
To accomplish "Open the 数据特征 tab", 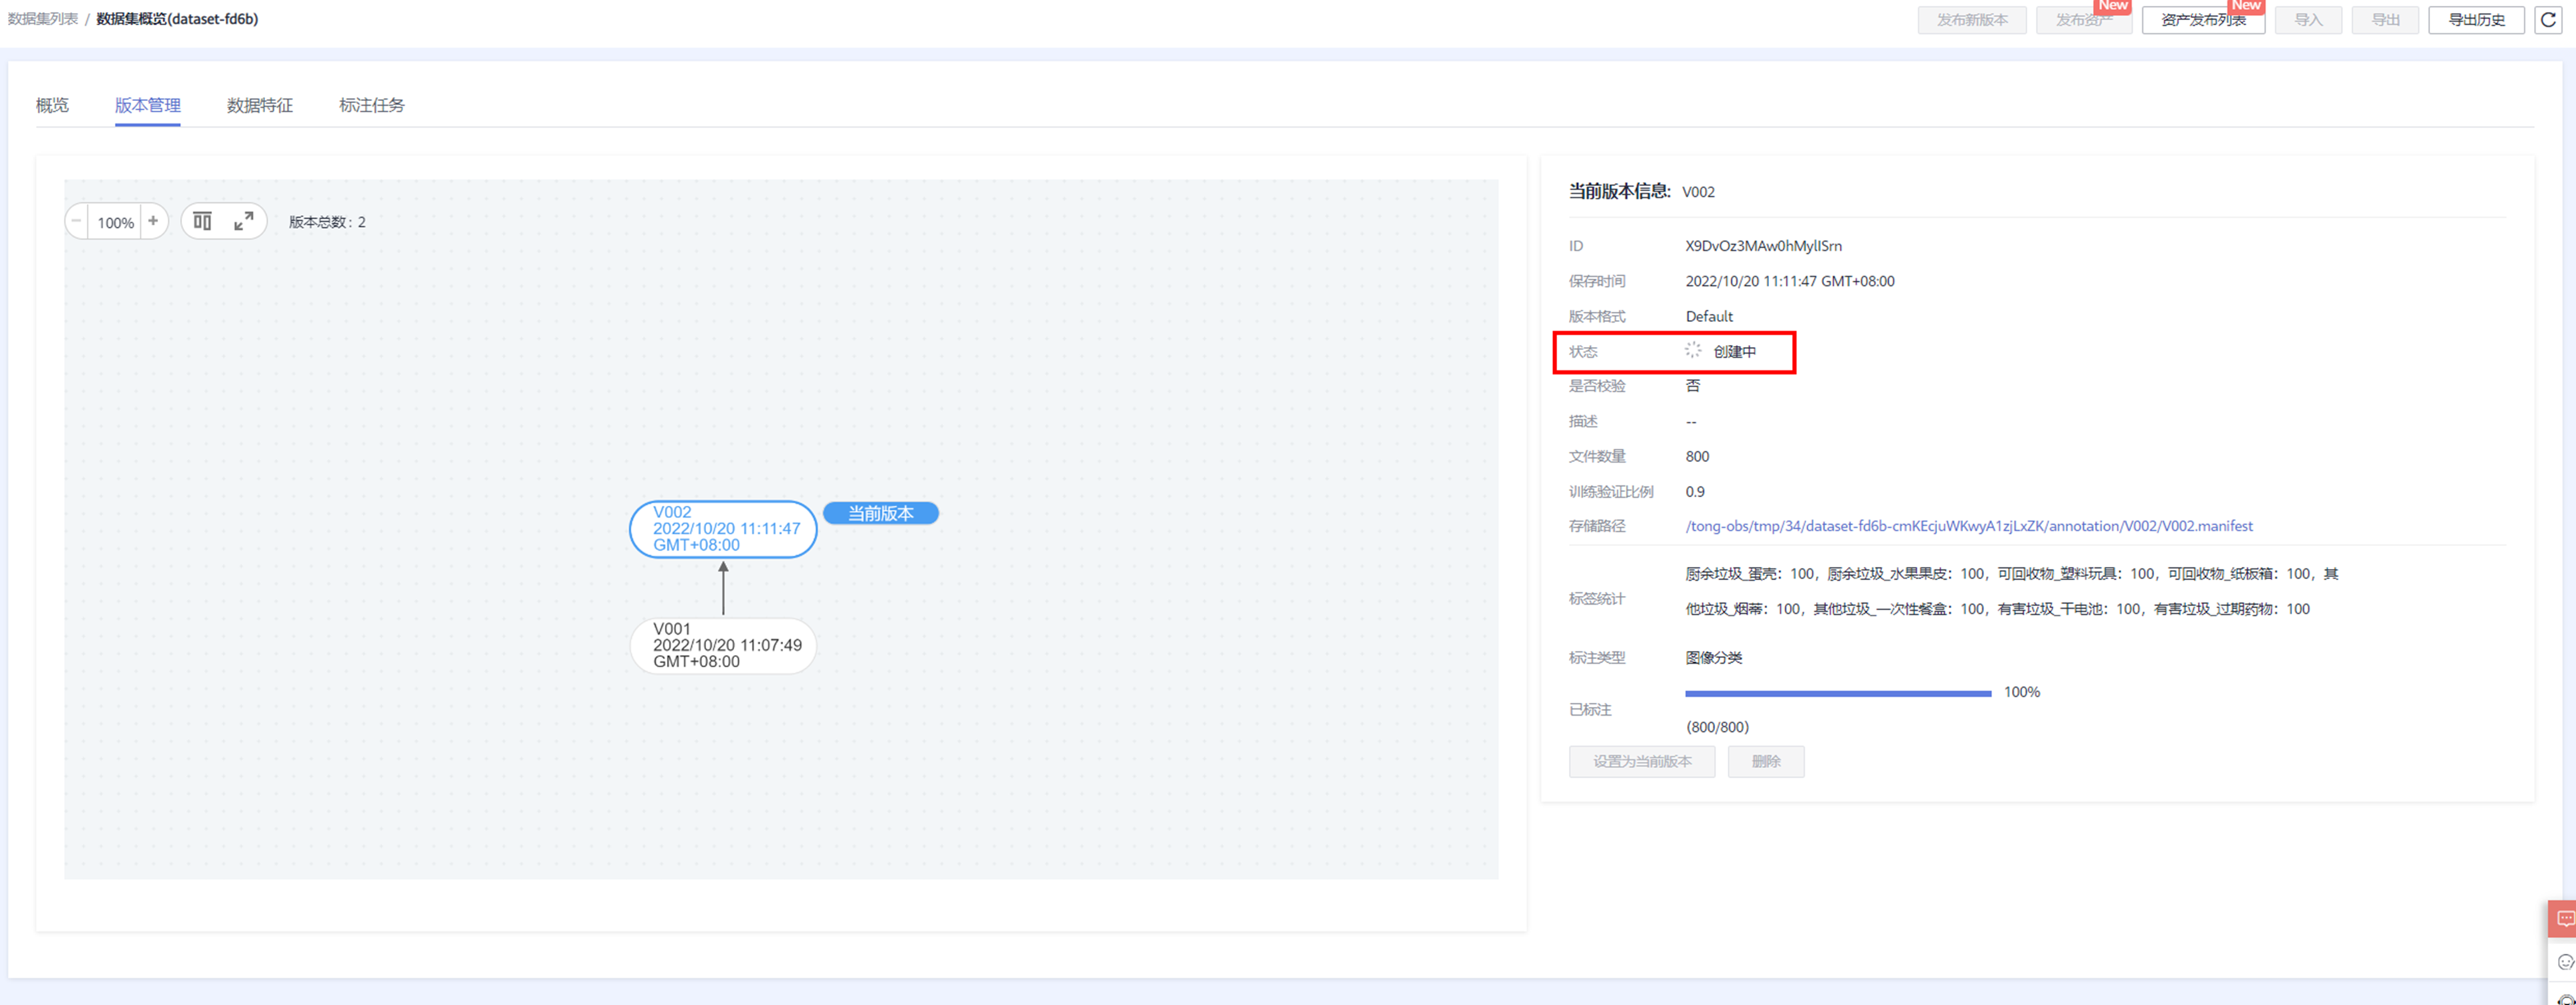I will tap(260, 105).
